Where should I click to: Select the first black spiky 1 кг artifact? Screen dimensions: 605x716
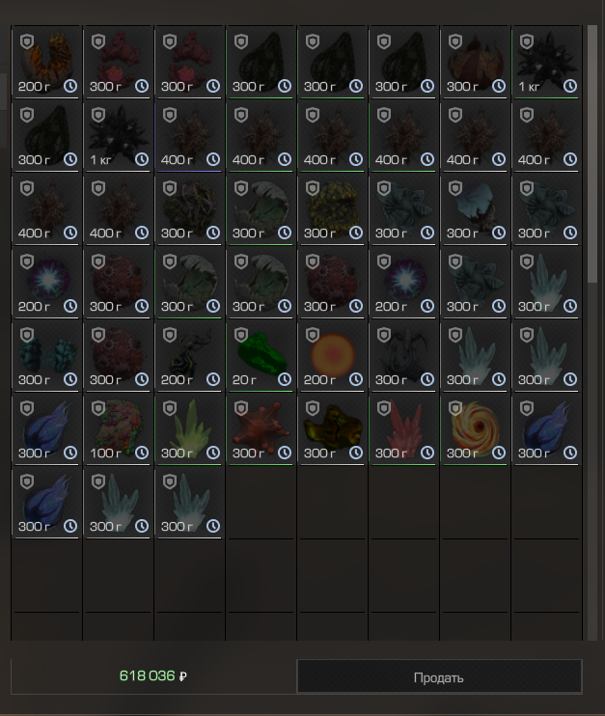(x=546, y=62)
